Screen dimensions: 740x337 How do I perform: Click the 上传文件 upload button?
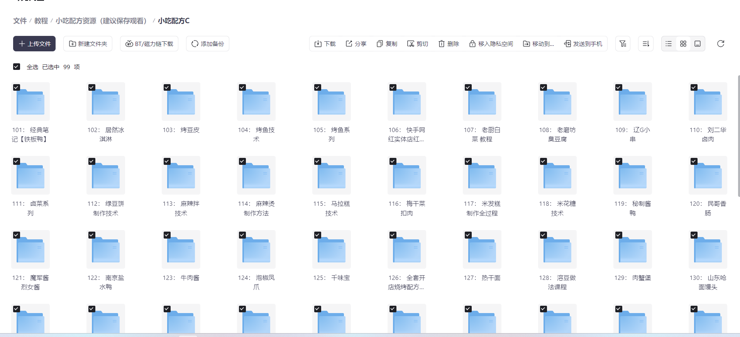pos(34,44)
